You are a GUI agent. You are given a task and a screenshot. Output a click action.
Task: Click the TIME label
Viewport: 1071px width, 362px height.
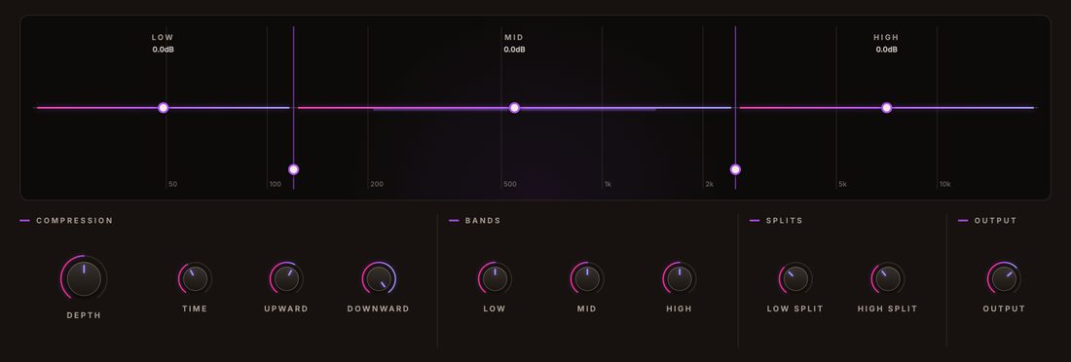pyautogui.click(x=195, y=308)
